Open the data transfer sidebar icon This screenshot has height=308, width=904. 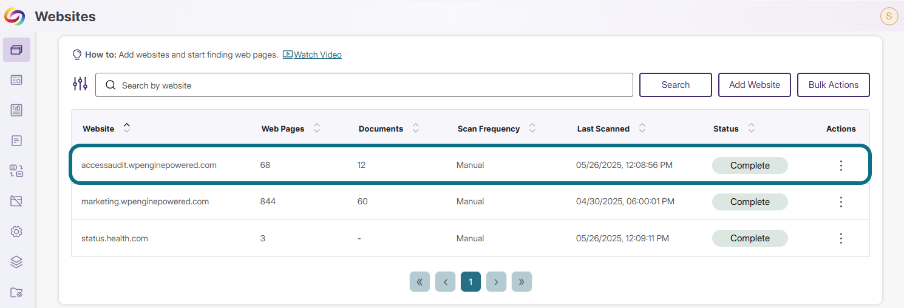(x=16, y=171)
